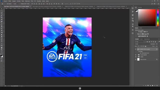The height and width of the screenshot is (90, 160).
Task: Select the Rectangle shape tool
Action: click(x=1, y=45)
